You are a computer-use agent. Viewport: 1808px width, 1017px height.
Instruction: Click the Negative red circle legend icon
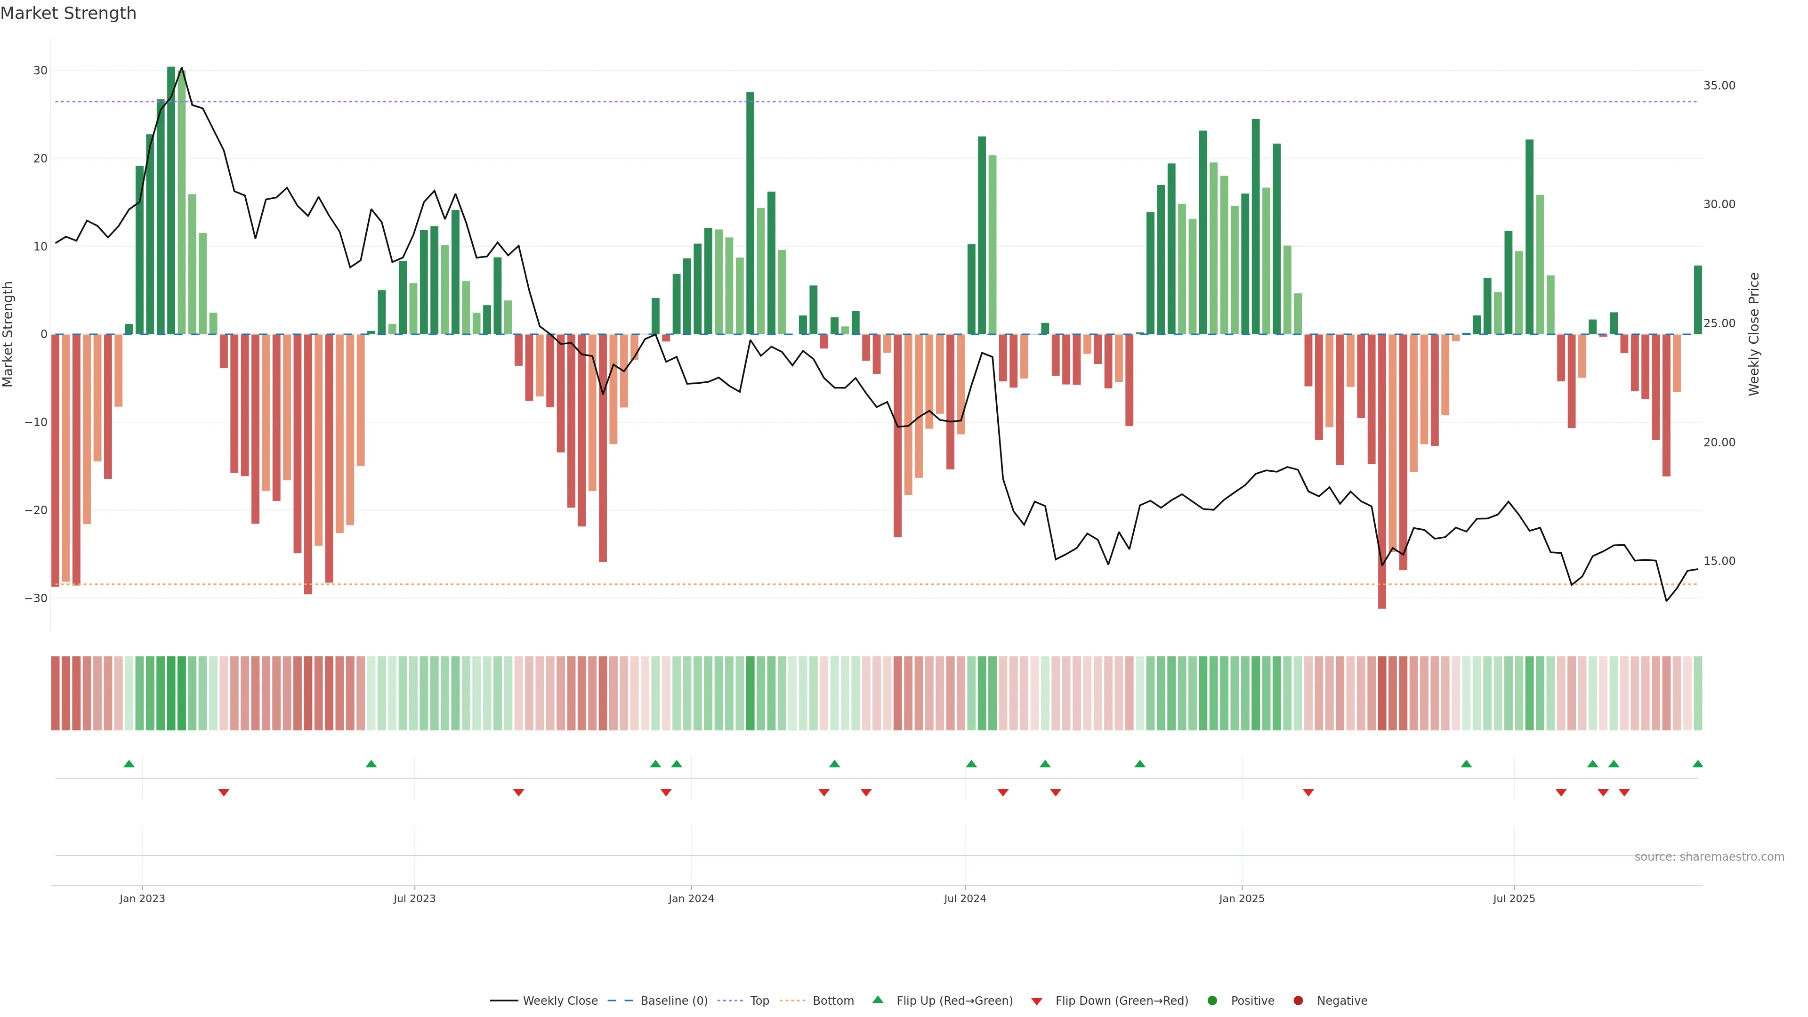pos(1298,1001)
